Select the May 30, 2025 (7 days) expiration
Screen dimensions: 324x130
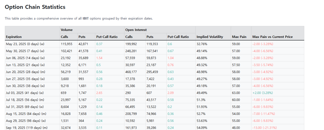(26, 51)
